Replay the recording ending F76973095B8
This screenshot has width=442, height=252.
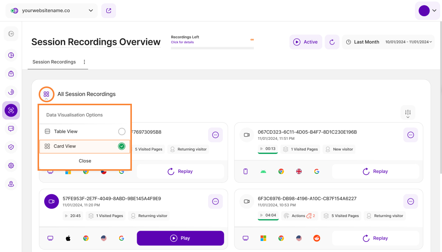point(180,171)
